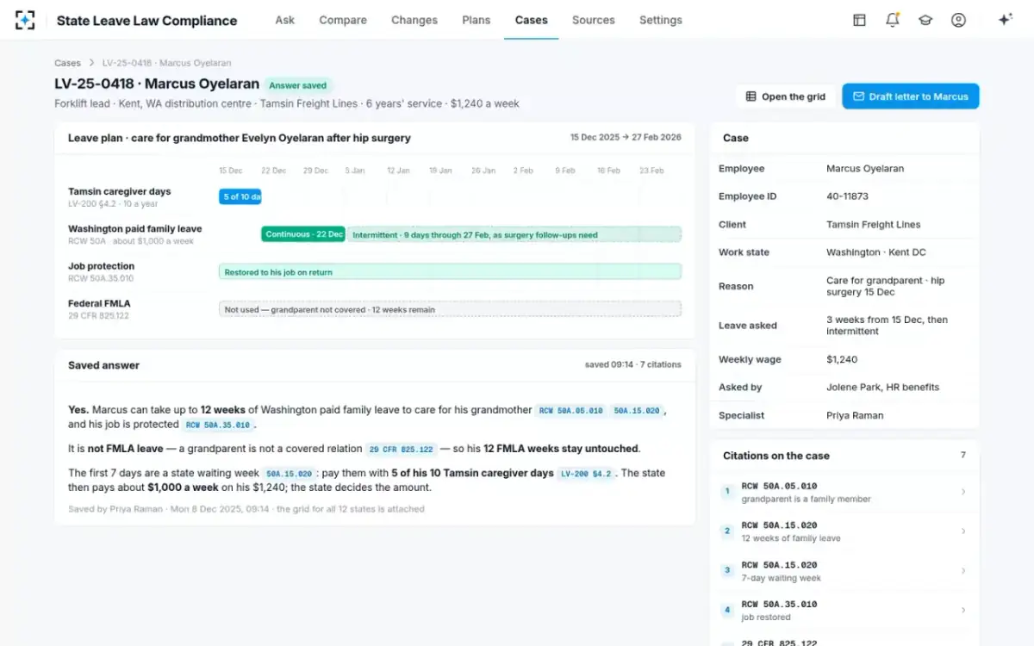Click the RCW 50A.35.010 citation chip in answer
1034x646 pixels.
pyautogui.click(x=218, y=425)
